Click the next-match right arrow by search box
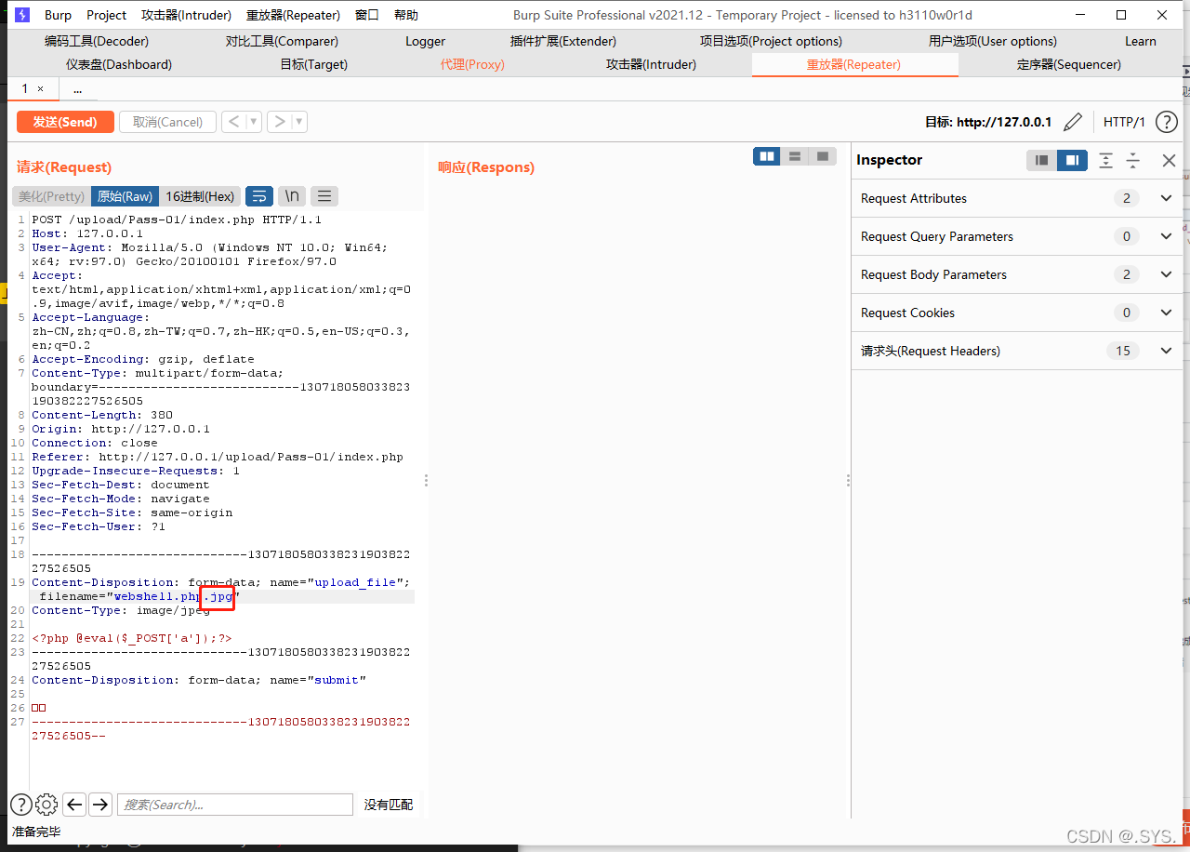Image resolution: width=1190 pixels, height=852 pixels. tap(100, 805)
